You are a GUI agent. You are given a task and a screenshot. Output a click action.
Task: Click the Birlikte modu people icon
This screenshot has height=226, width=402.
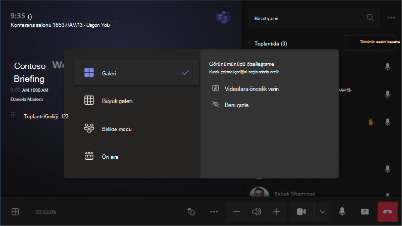(89, 128)
